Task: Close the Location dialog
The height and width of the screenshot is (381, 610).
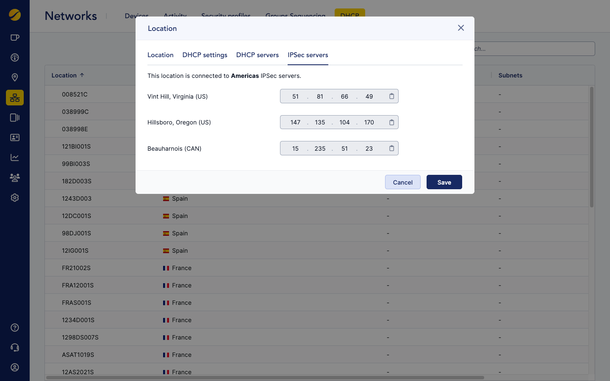Action: pos(461,28)
